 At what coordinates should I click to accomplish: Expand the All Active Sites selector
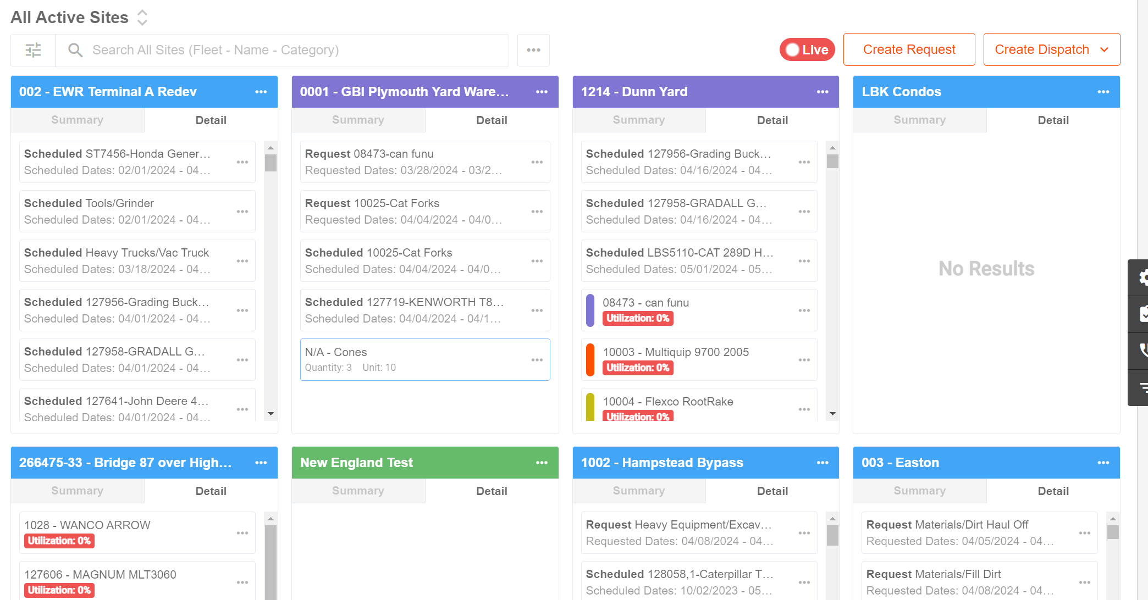pos(142,18)
